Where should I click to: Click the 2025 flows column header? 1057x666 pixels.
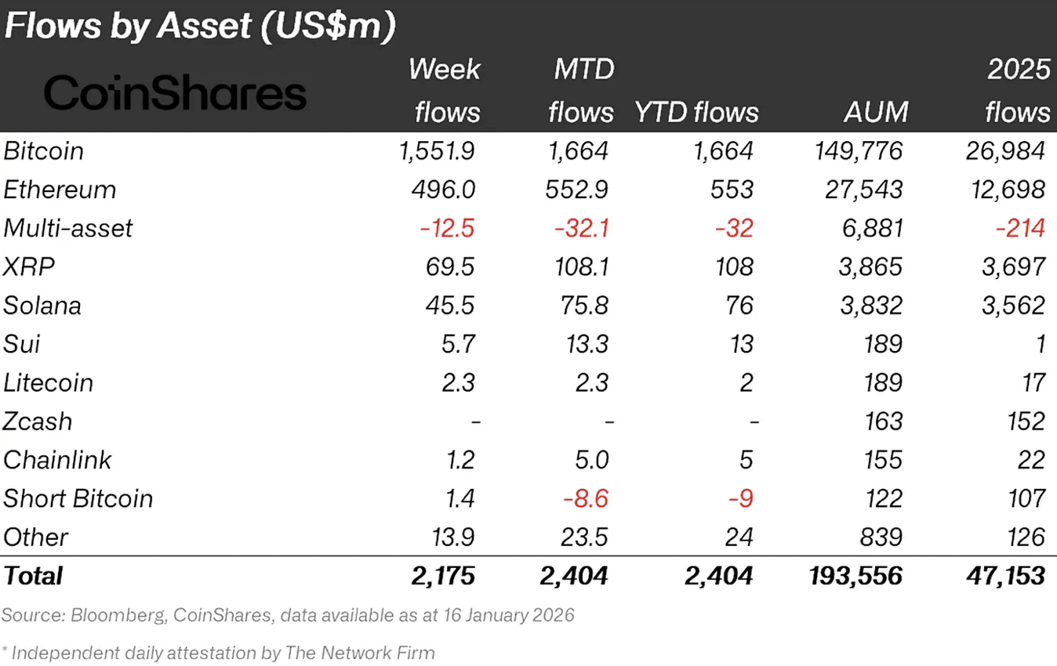tap(1017, 91)
